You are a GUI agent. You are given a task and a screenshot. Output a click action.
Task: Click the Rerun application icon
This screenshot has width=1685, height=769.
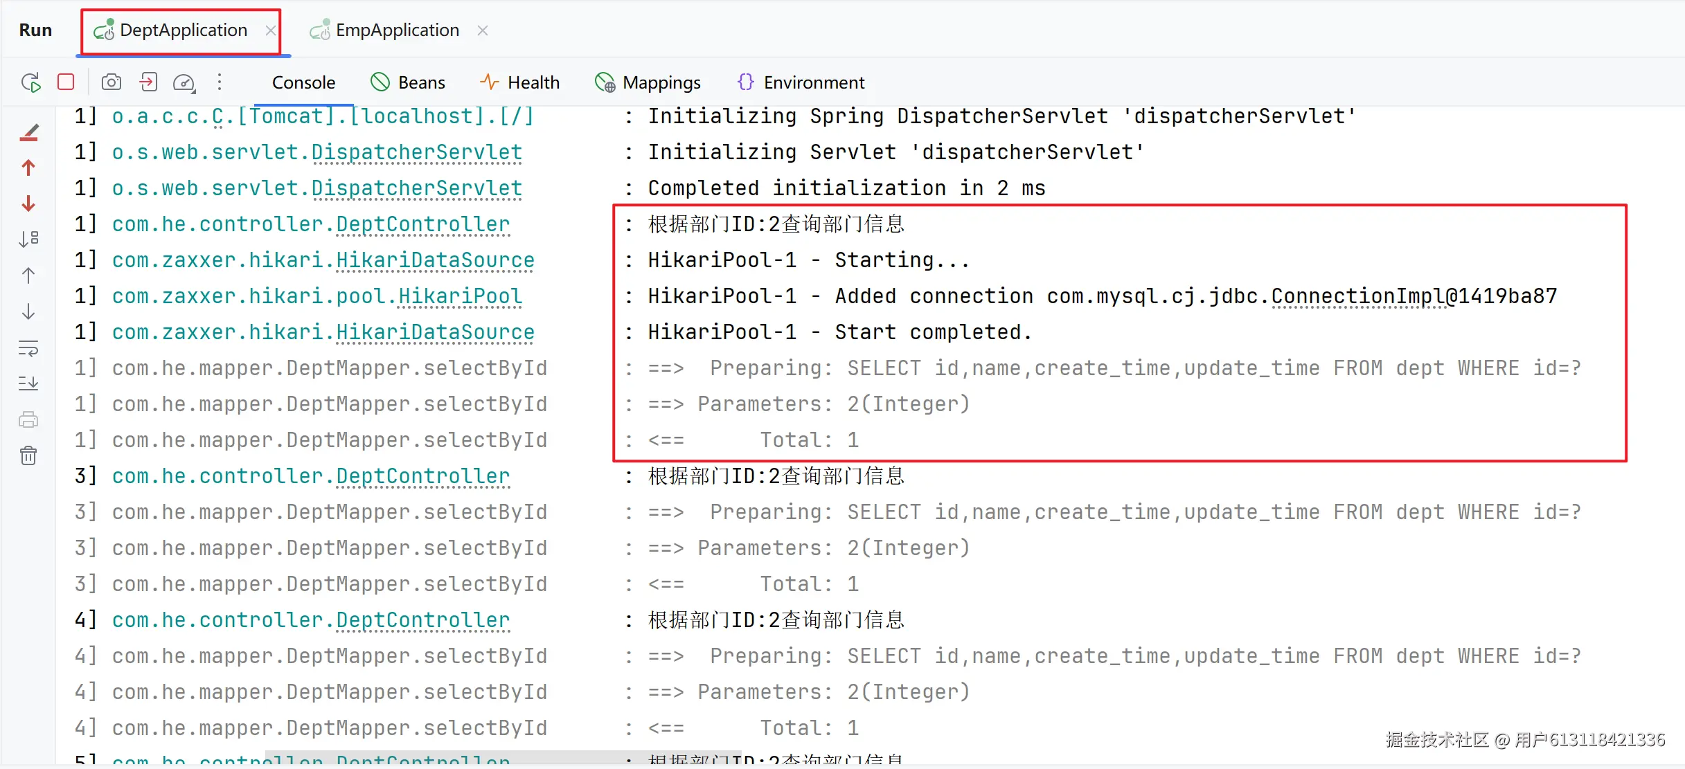[x=31, y=82]
